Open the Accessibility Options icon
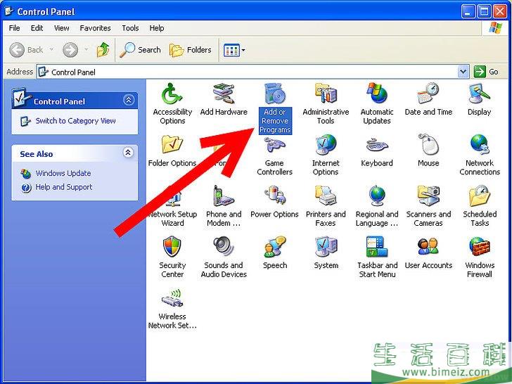This screenshot has width=512, height=384. [172, 103]
